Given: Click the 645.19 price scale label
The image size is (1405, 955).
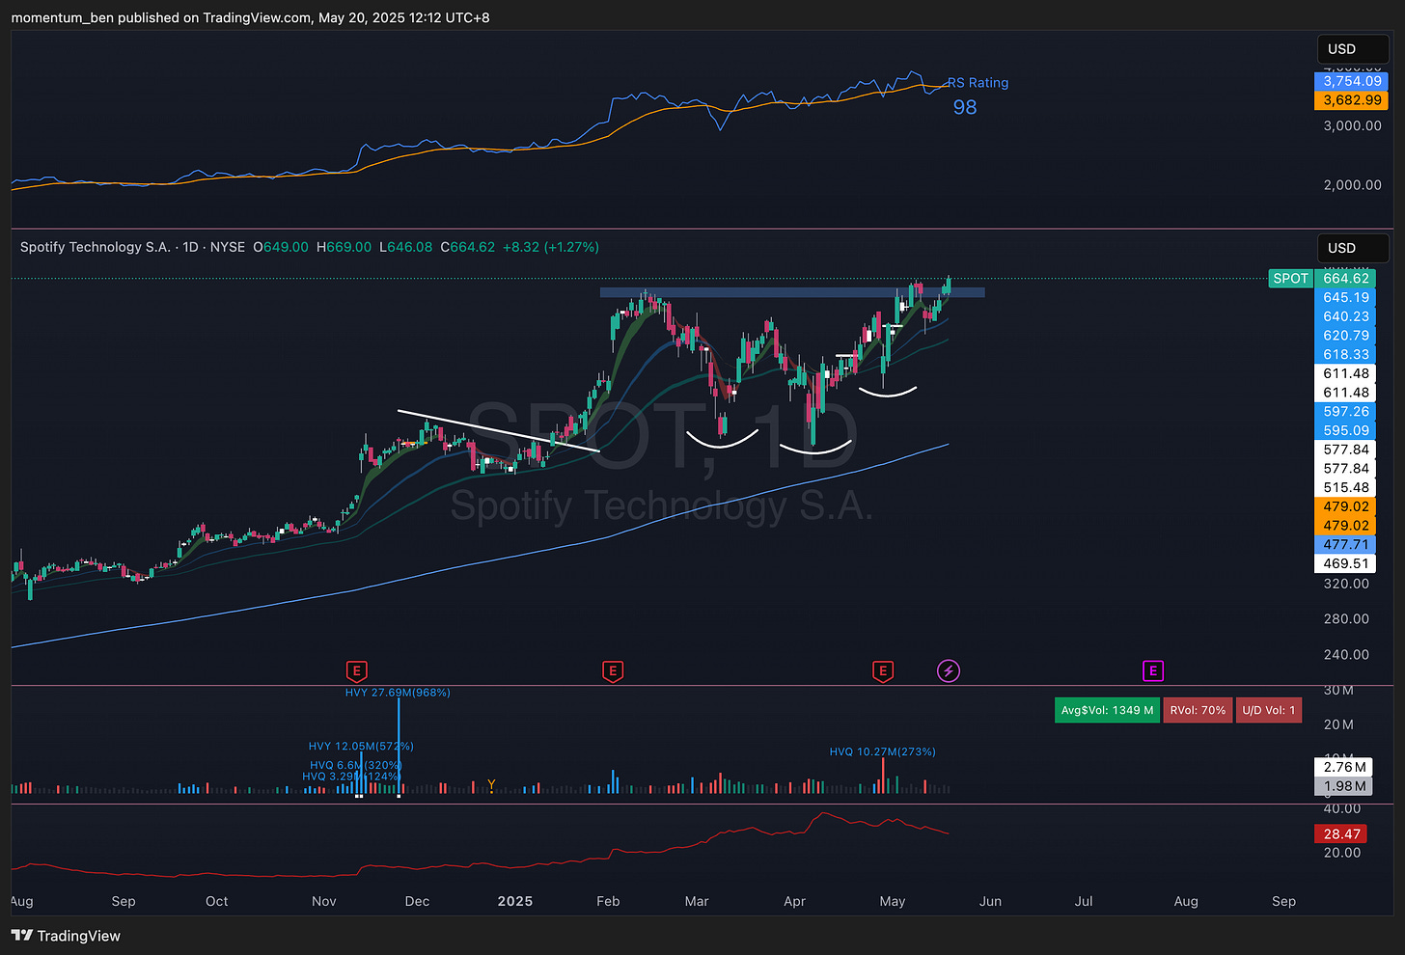Looking at the screenshot, I should pos(1345,298).
